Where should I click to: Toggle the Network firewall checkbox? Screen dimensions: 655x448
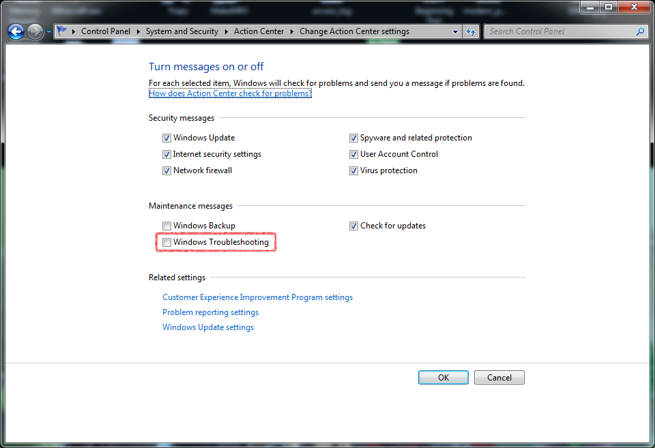(166, 170)
